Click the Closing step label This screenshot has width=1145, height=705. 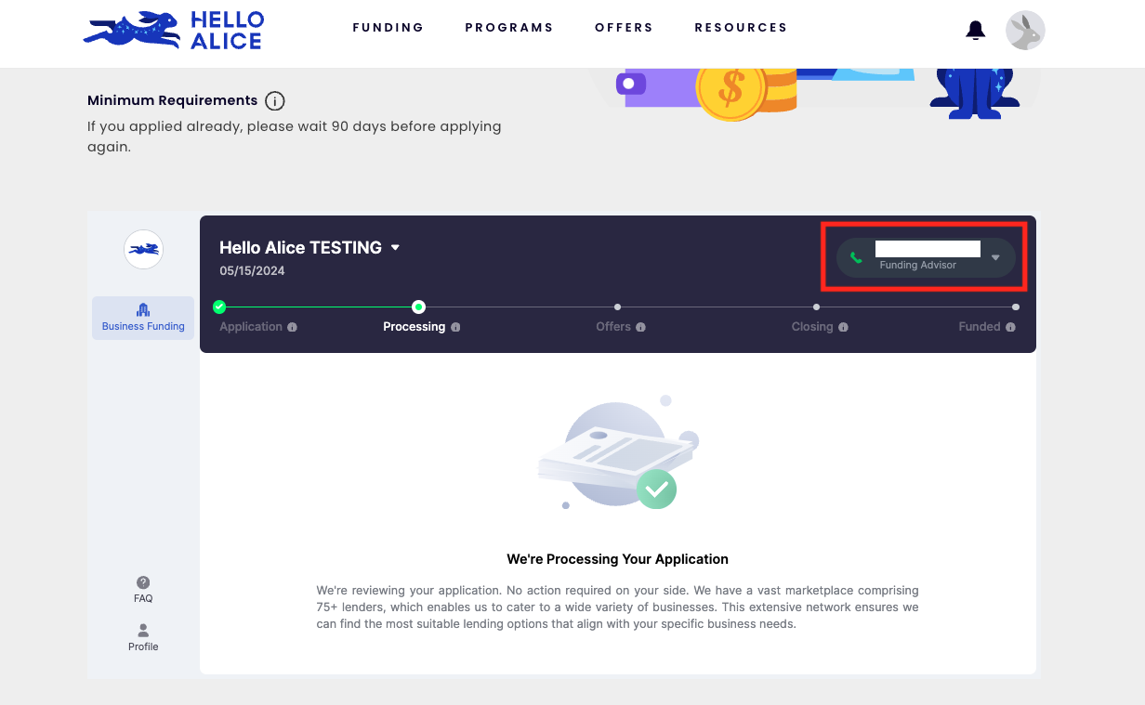click(x=812, y=327)
